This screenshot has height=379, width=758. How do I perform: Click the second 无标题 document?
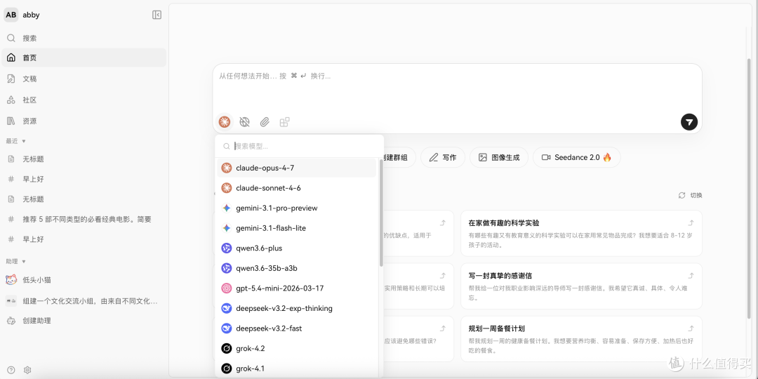point(84,199)
